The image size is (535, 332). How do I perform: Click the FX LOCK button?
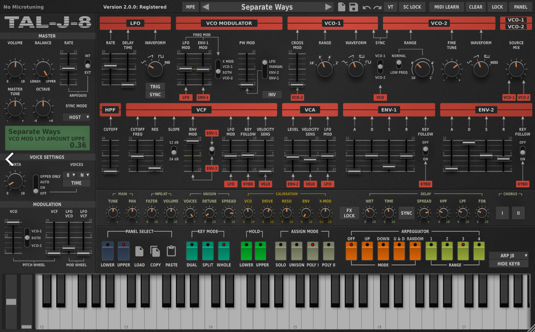(349, 213)
